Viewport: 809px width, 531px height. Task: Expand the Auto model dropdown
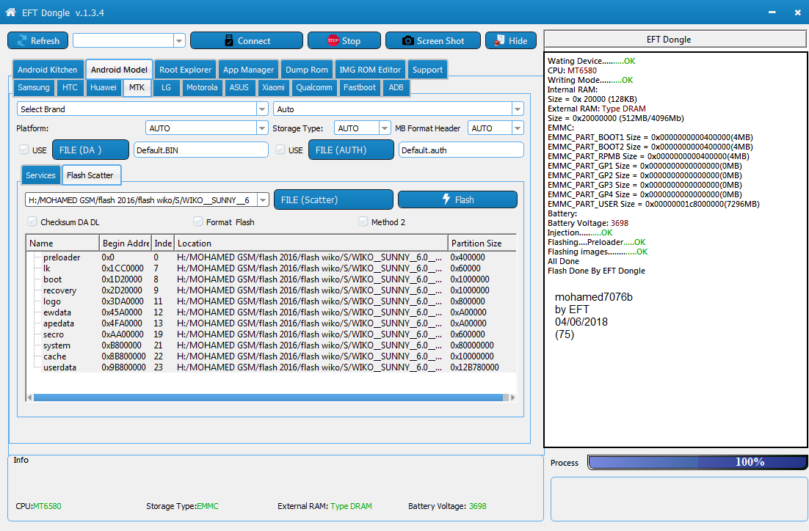pos(518,109)
